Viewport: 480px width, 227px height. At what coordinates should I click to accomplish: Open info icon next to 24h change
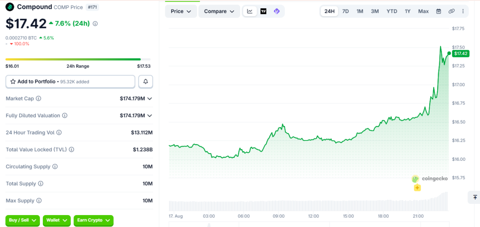95,24
